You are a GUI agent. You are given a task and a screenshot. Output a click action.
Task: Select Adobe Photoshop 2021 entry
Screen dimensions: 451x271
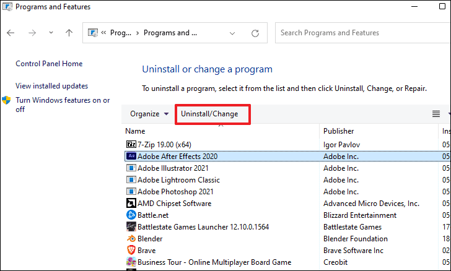(x=175, y=192)
